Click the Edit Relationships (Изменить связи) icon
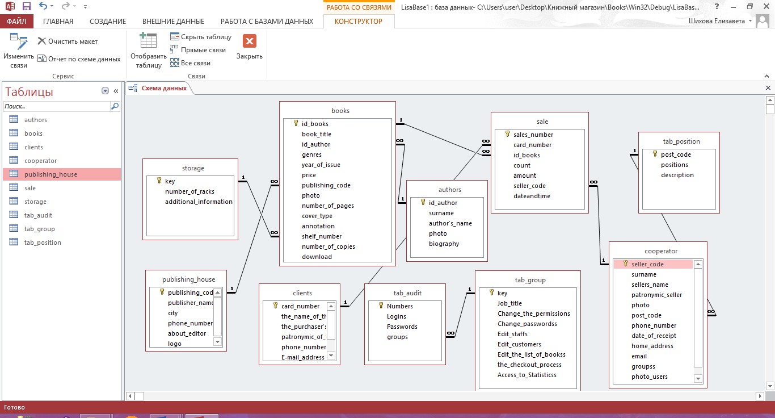This screenshot has height=418, width=775. 19,43
